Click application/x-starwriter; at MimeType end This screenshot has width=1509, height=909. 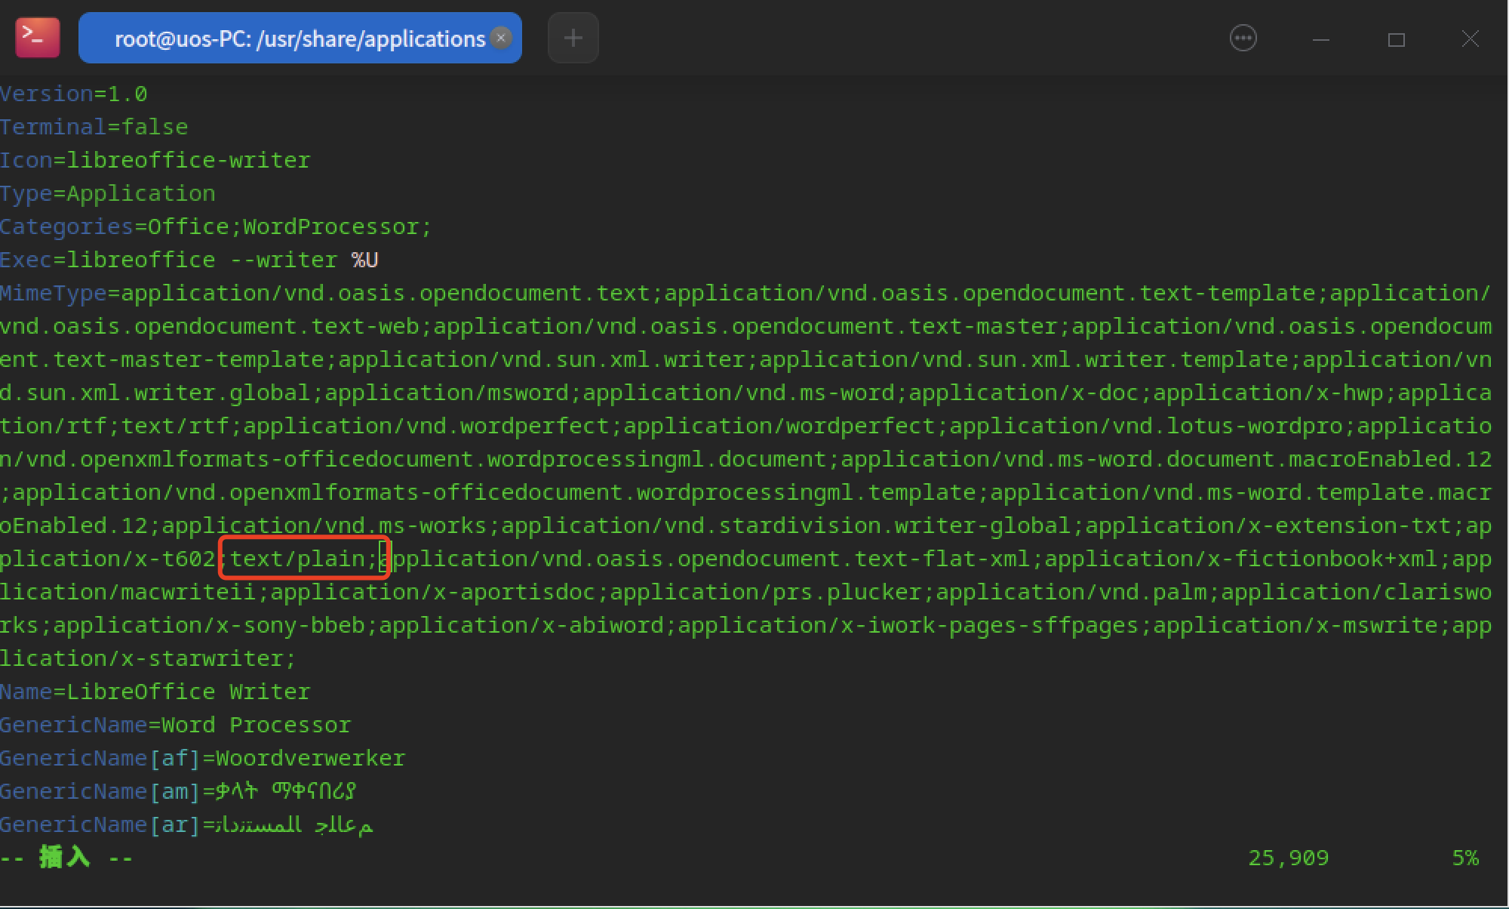[x=147, y=658]
